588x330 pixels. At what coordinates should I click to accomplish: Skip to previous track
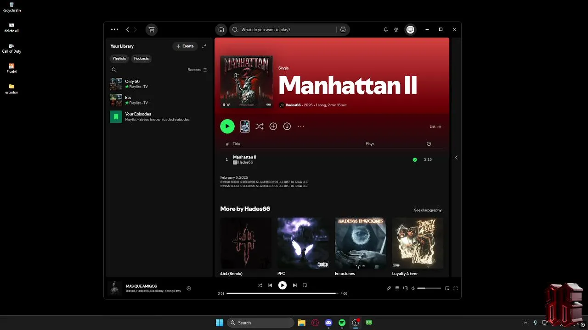(x=270, y=285)
